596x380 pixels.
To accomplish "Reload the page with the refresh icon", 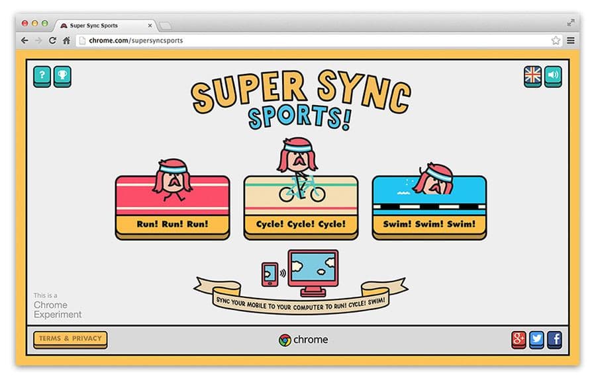I will pyautogui.click(x=52, y=40).
